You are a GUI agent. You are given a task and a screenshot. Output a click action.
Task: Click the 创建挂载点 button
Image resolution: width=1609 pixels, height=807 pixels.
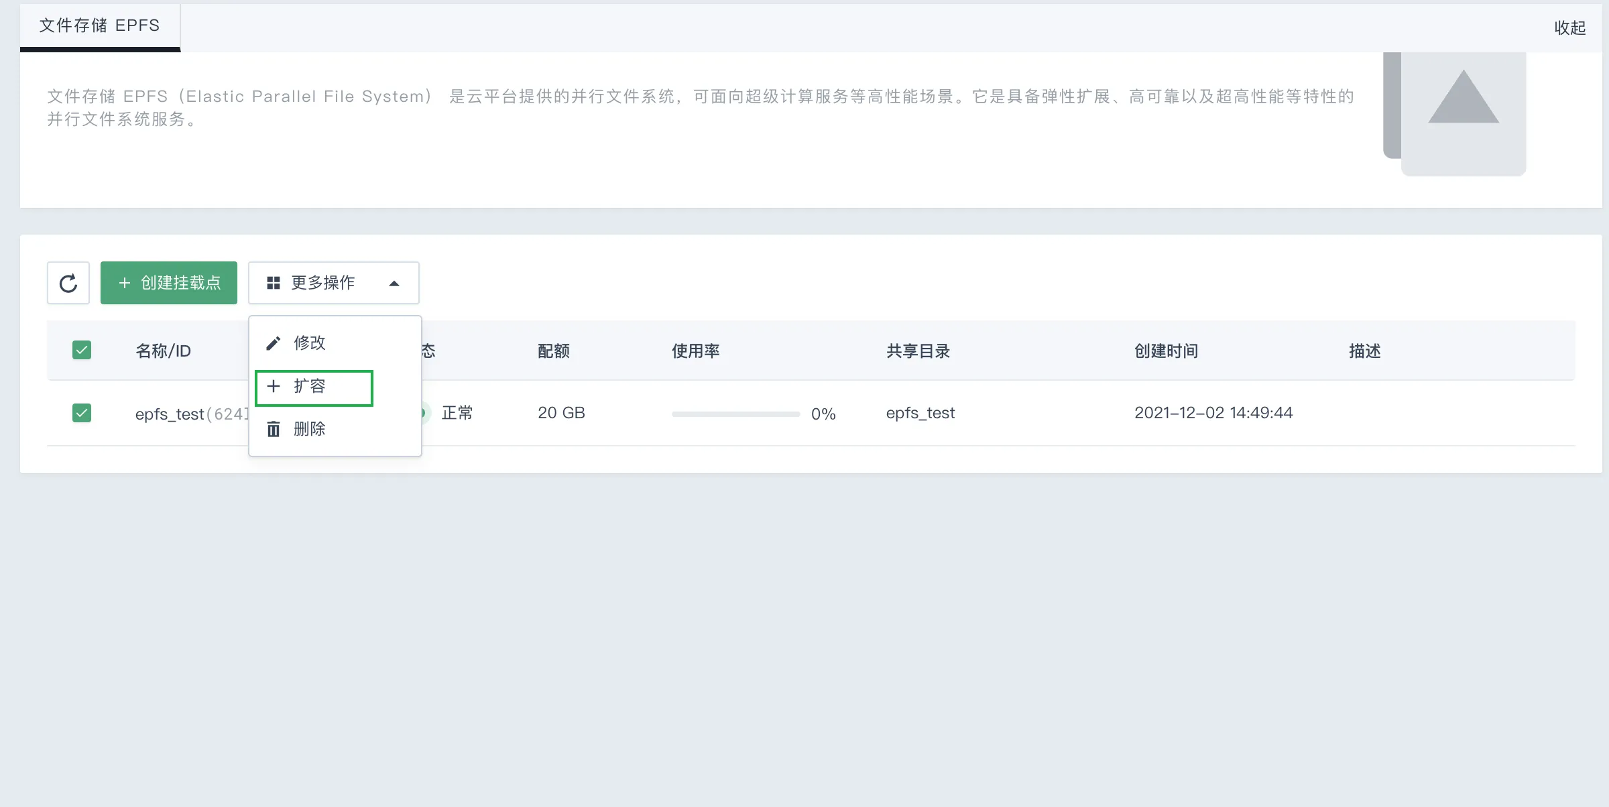coord(169,283)
